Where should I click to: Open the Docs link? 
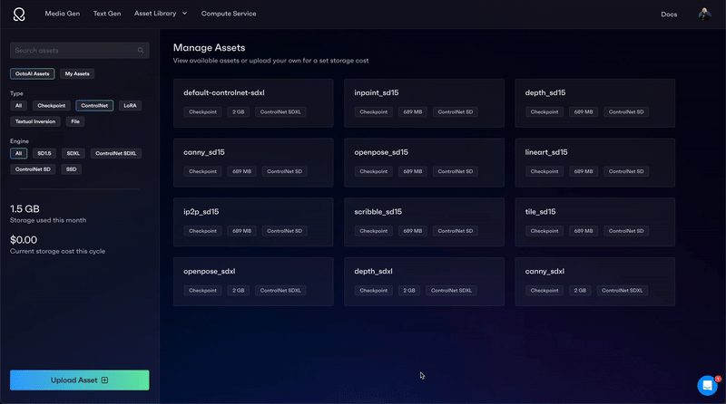[x=669, y=14]
